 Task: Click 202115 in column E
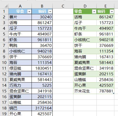tap(105, 74)
